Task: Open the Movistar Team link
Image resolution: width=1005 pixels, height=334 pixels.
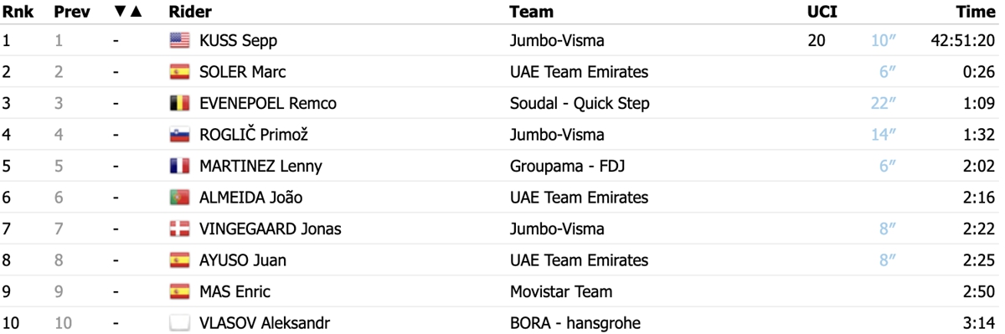Action: pos(560,292)
